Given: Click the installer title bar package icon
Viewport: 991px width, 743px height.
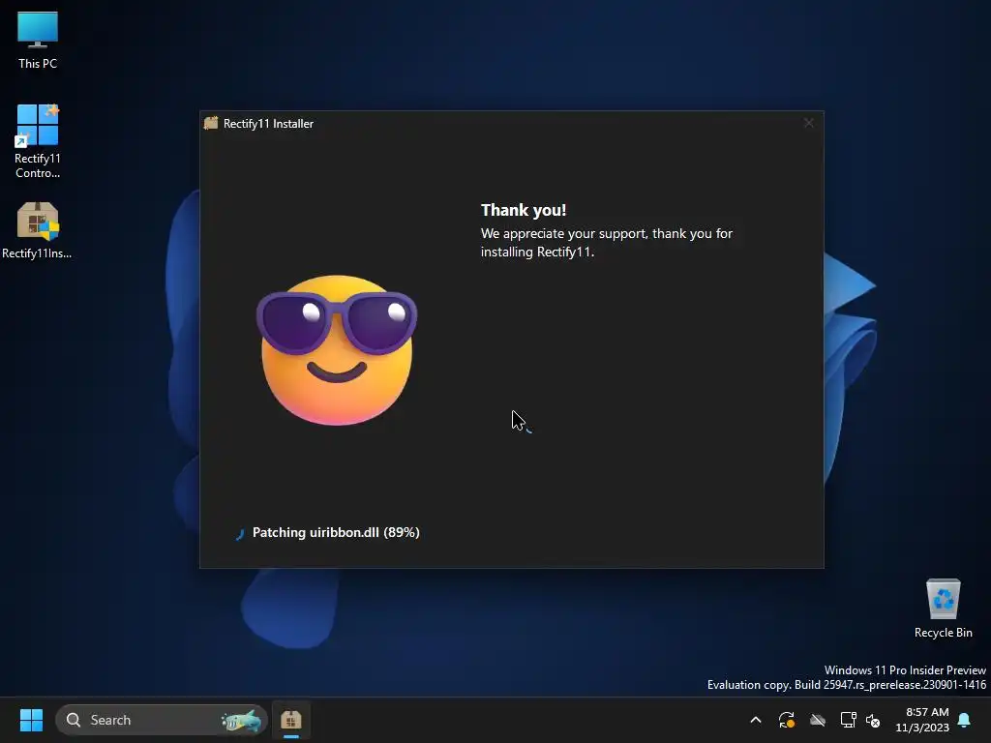Looking at the screenshot, I should (210, 123).
